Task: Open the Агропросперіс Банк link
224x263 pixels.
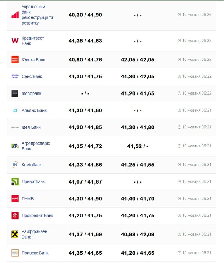Action: click(x=36, y=146)
